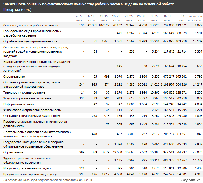Click value 423 600 in government row
The height and width of the screenshot is (183, 203).
(169, 144)
